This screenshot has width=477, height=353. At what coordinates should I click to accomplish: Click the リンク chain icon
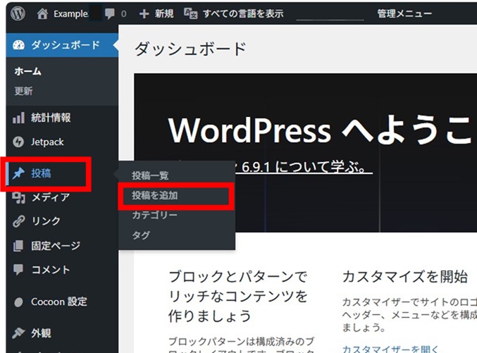click(19, 221)
